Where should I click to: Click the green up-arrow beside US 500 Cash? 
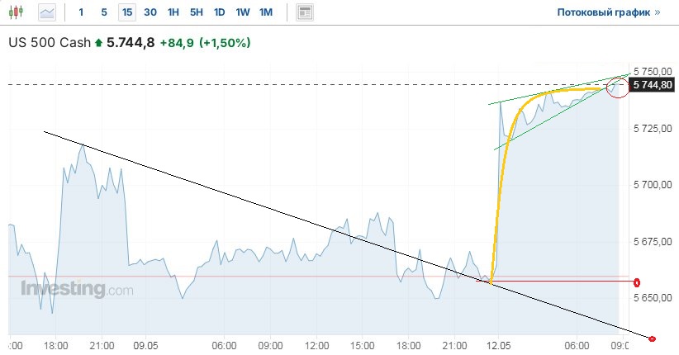99,42
